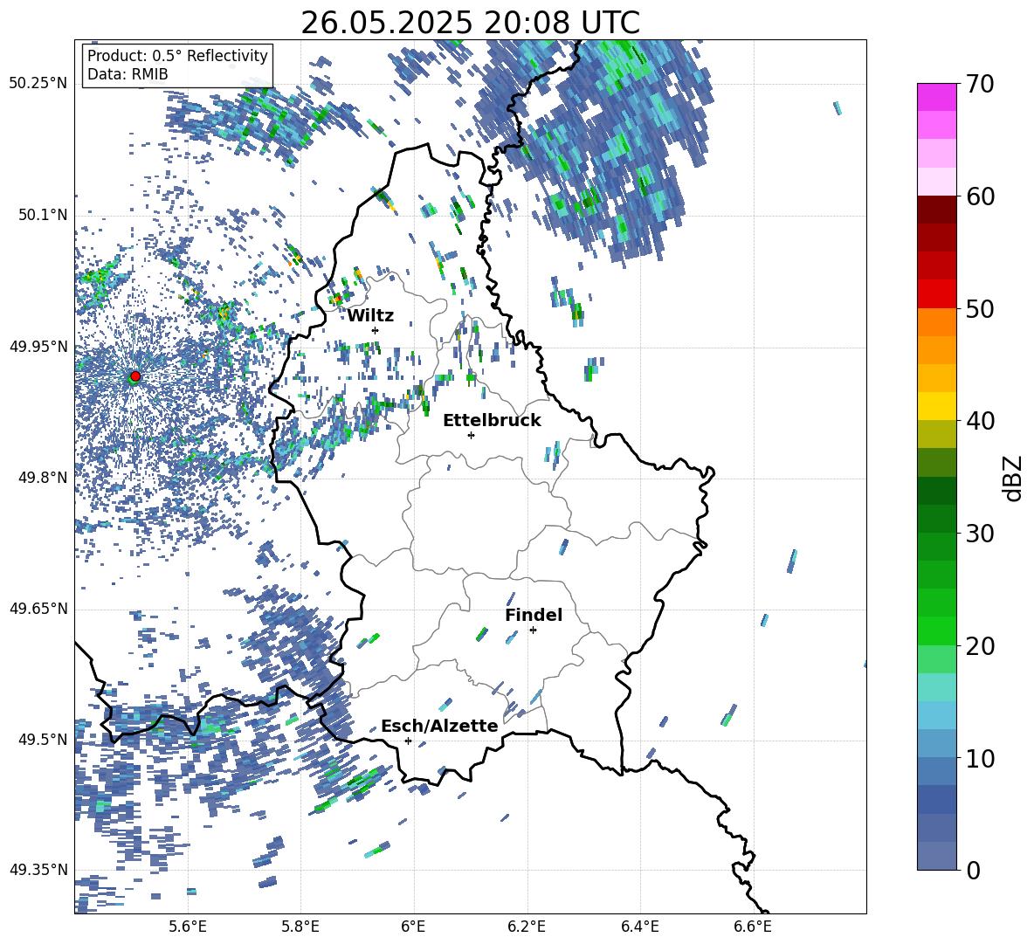Click the bright green swatch at 20

[x=937, y=630]
